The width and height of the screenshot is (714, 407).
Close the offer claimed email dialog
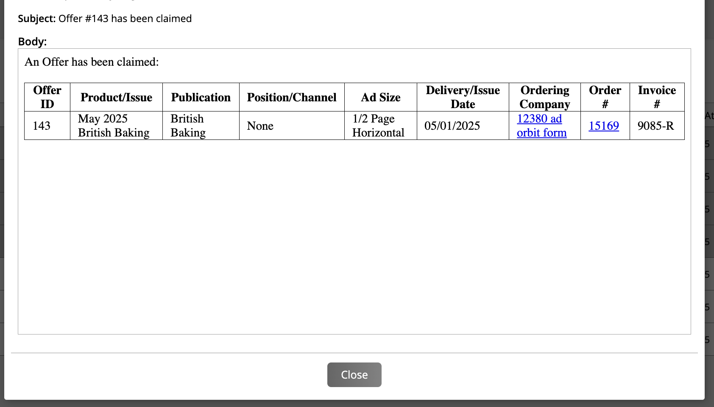coord(354,375)
